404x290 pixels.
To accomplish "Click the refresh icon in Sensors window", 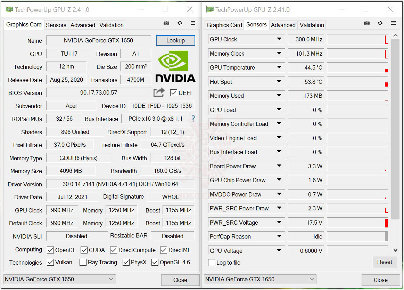I will pos(380,23).
